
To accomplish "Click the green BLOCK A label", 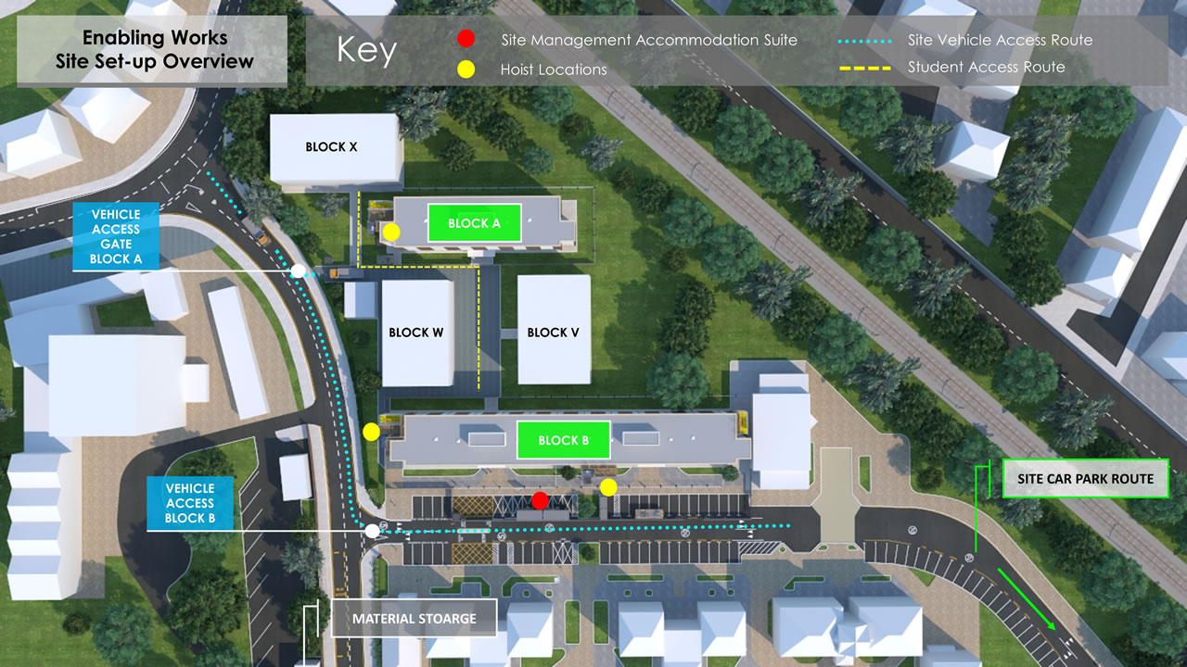I will [474, 223].
